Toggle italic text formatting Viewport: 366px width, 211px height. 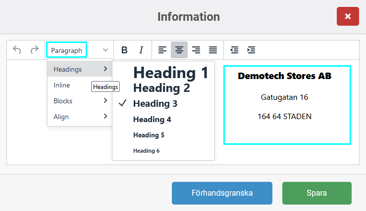141,50
